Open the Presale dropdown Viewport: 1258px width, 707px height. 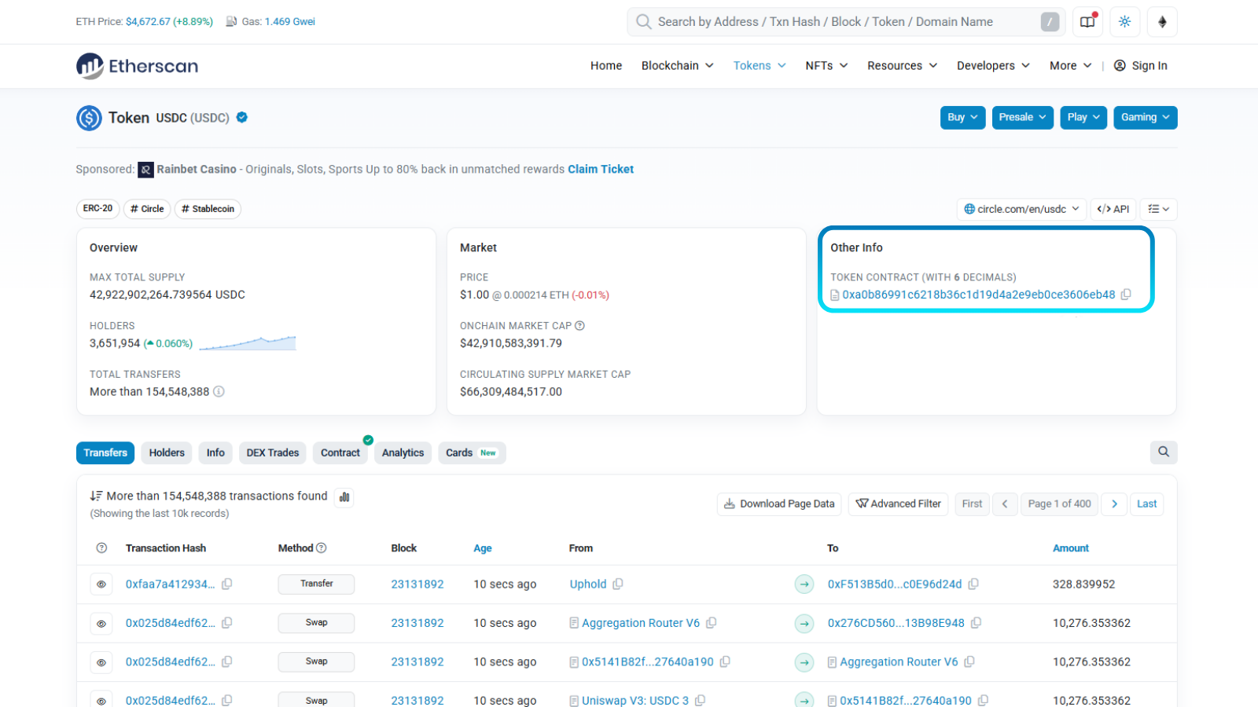pos(1022,118)
